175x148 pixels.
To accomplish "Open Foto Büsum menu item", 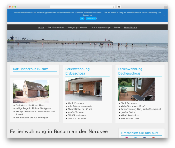I will [x=131, y=27].
